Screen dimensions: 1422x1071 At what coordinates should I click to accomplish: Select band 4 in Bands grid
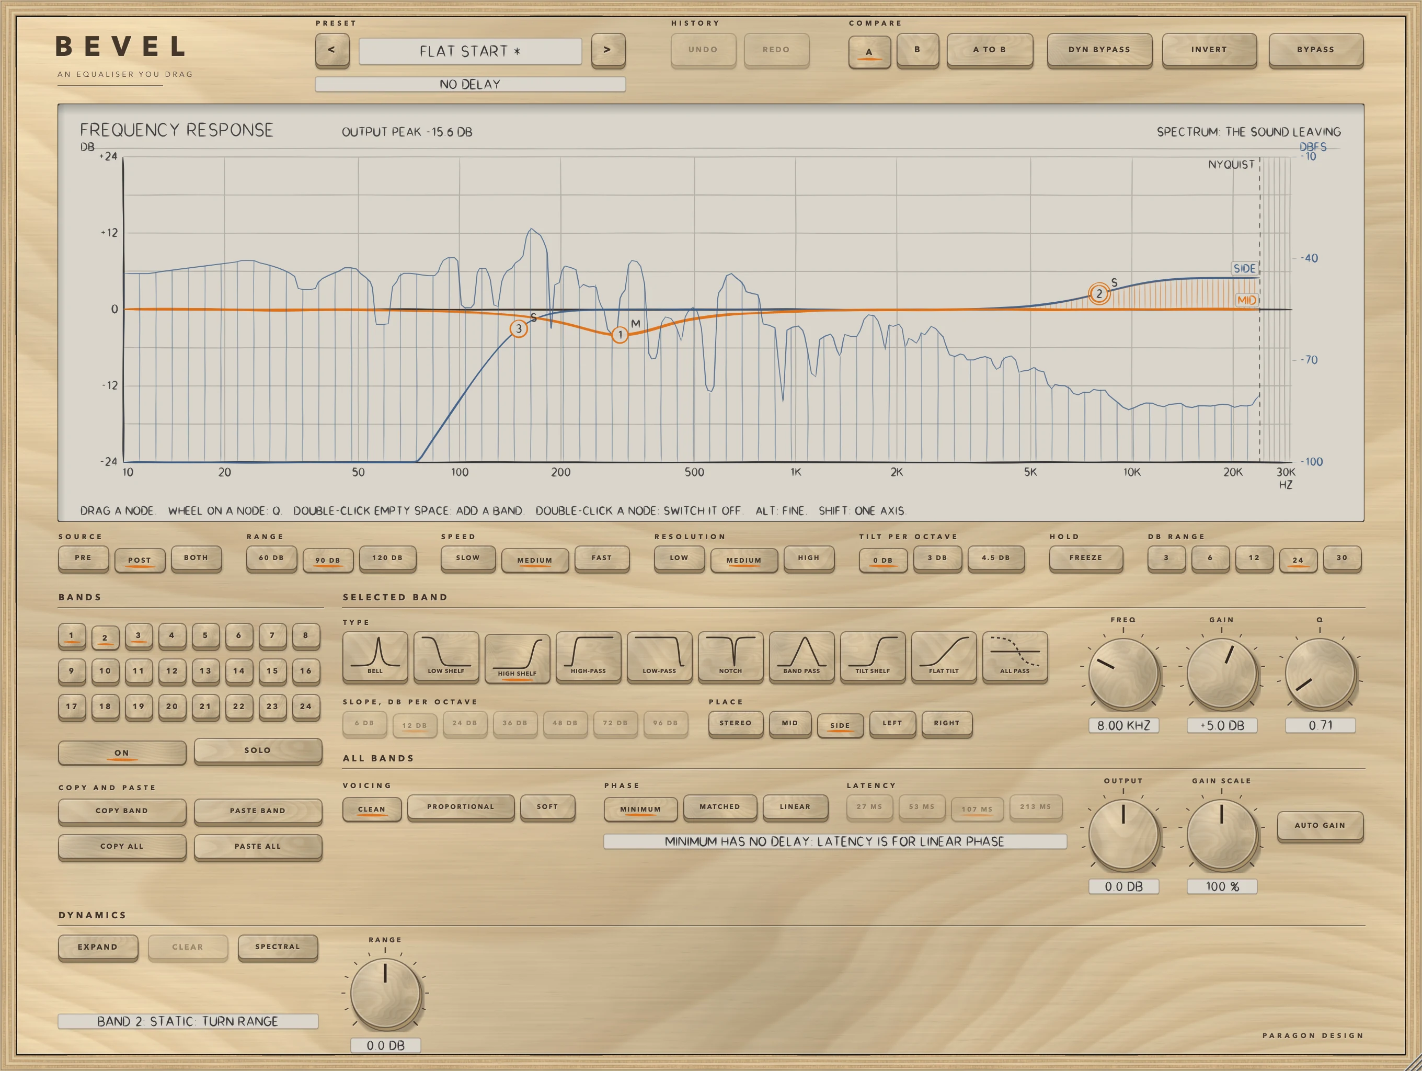click(x=171, y=635)
